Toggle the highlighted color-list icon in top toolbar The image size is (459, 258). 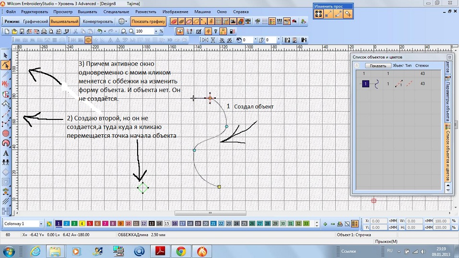[x=272, y=22]
